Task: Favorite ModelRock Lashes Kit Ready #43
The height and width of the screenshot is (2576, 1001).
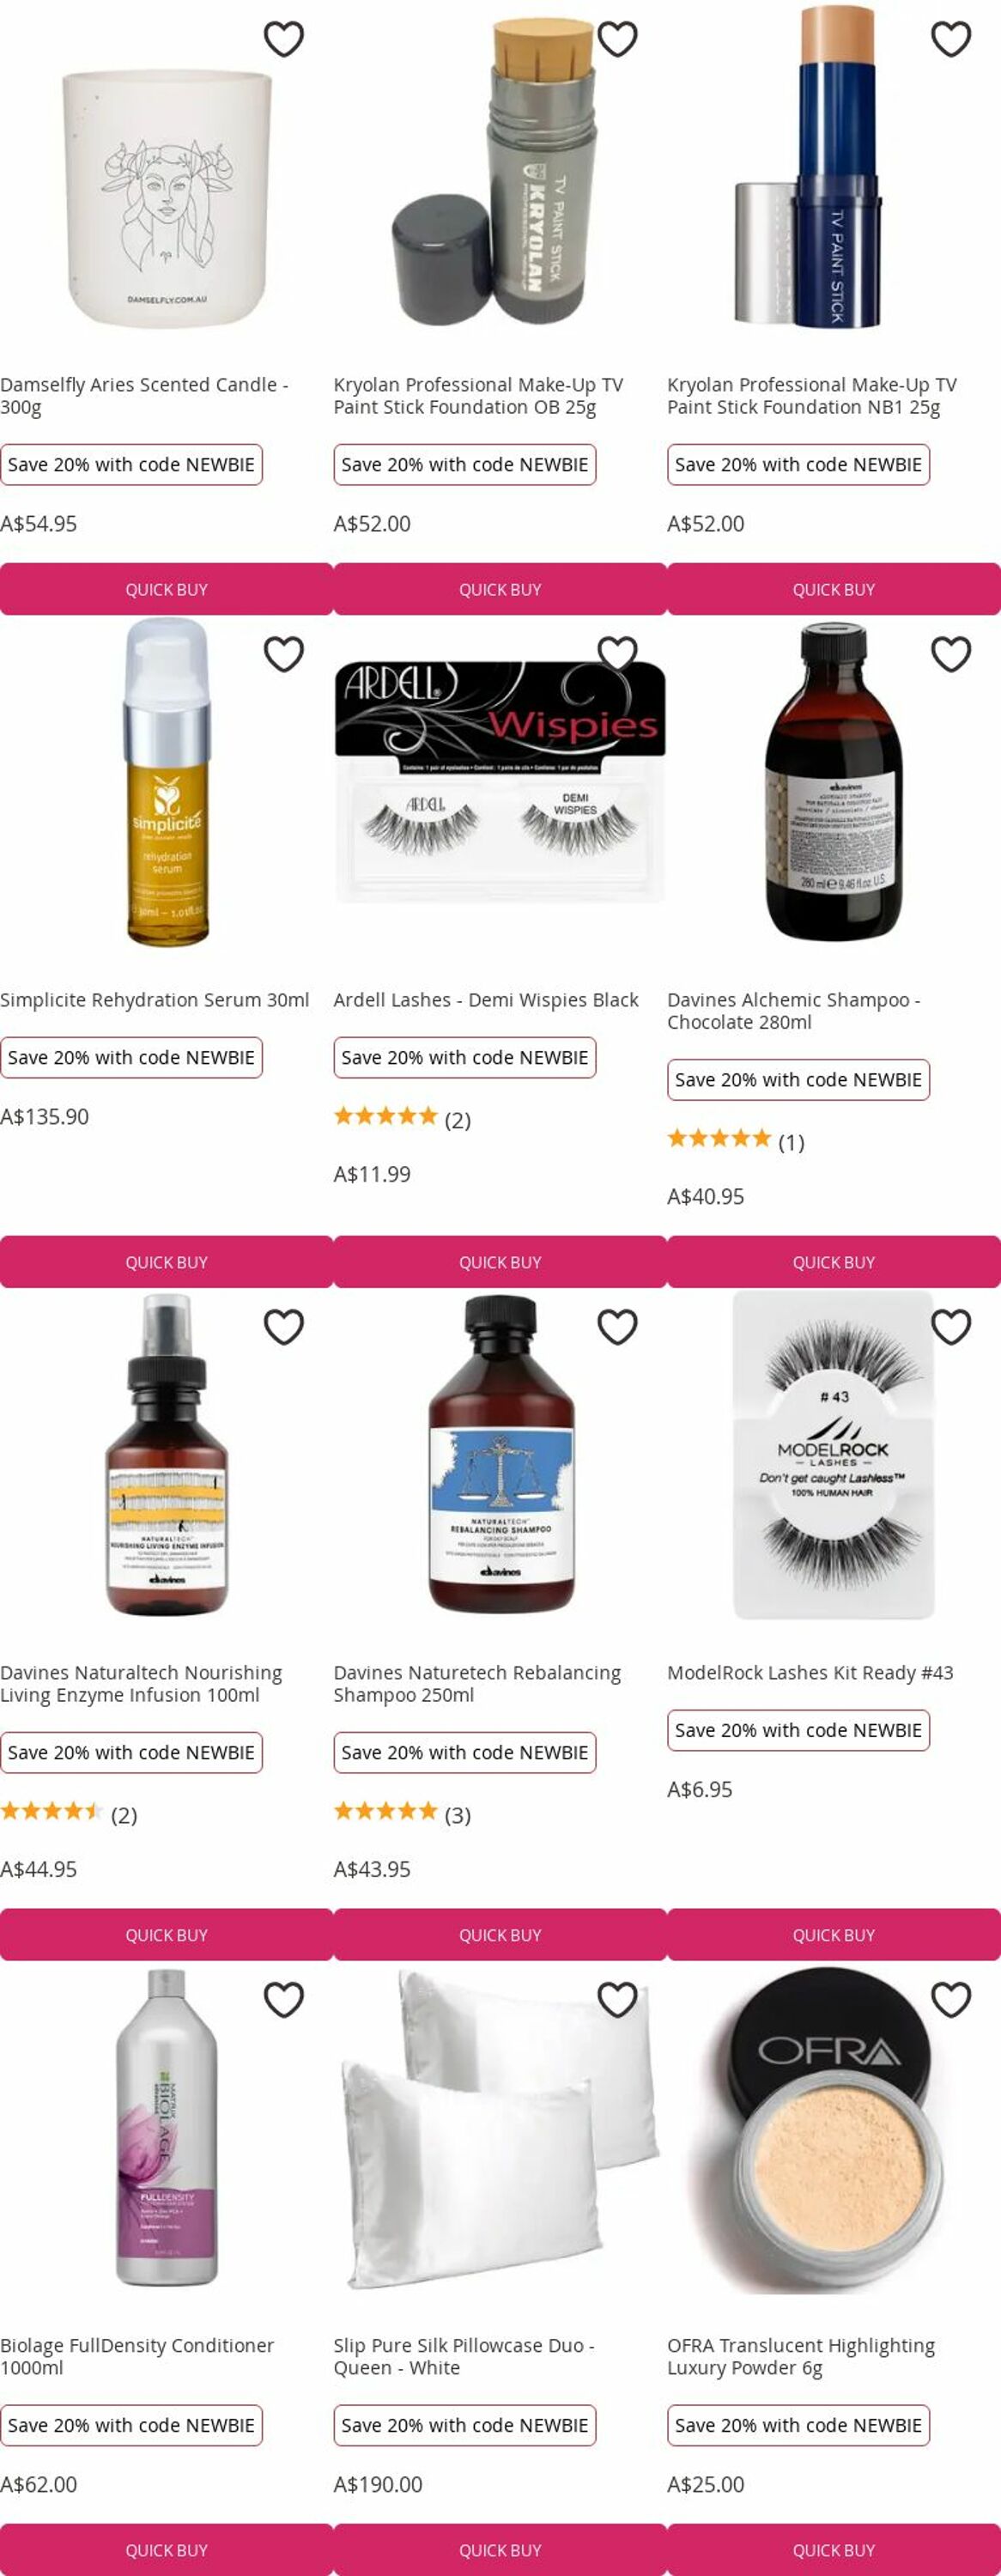Action: click(x=951, y=1327)
